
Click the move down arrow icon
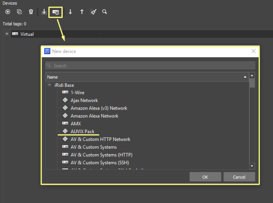(x=70, y=12)
